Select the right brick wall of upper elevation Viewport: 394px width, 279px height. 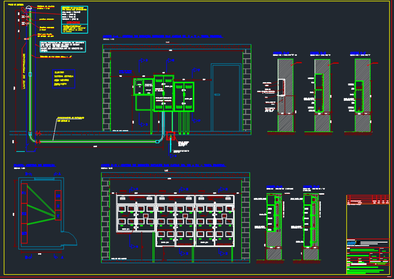click(x=247, y=90)
